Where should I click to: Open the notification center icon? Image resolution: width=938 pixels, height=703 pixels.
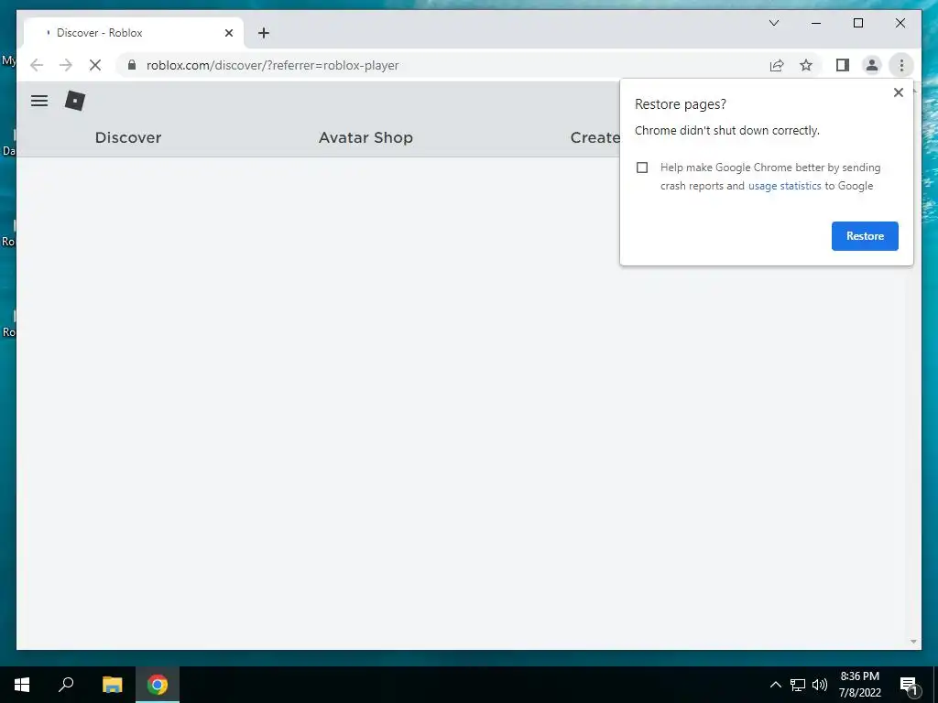tap(909, 685)
